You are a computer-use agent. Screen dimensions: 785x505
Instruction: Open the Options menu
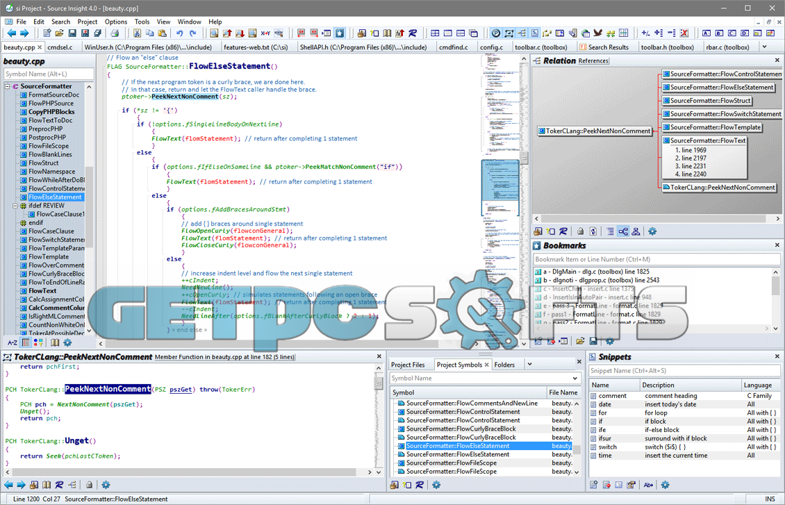[116, 22]
